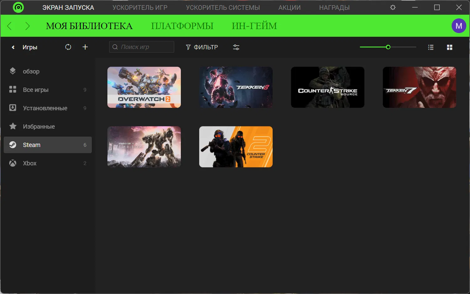Go forward with the right arrow

coord(28,26)
